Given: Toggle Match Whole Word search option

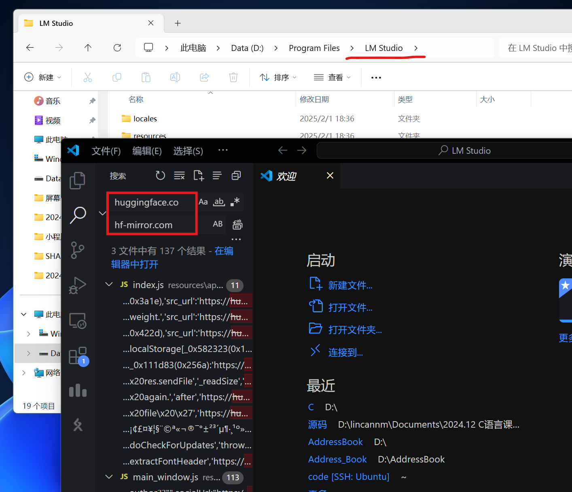Looking at the screenshot, I should [x=219, y=202].
